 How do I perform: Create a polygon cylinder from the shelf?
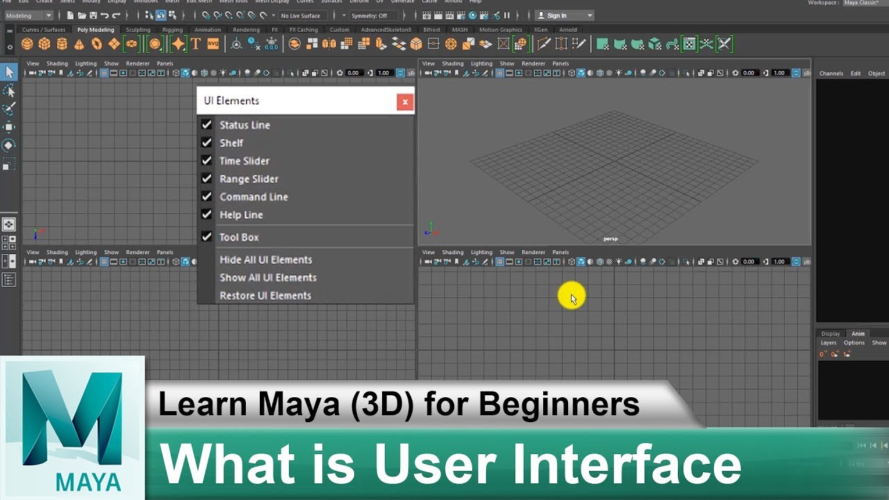coord(62,44)
